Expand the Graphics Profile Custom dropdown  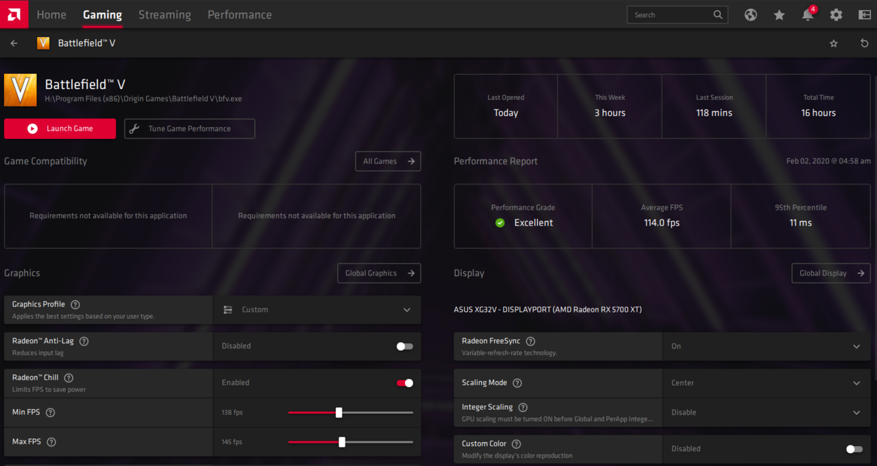click(x=317, y=310)
